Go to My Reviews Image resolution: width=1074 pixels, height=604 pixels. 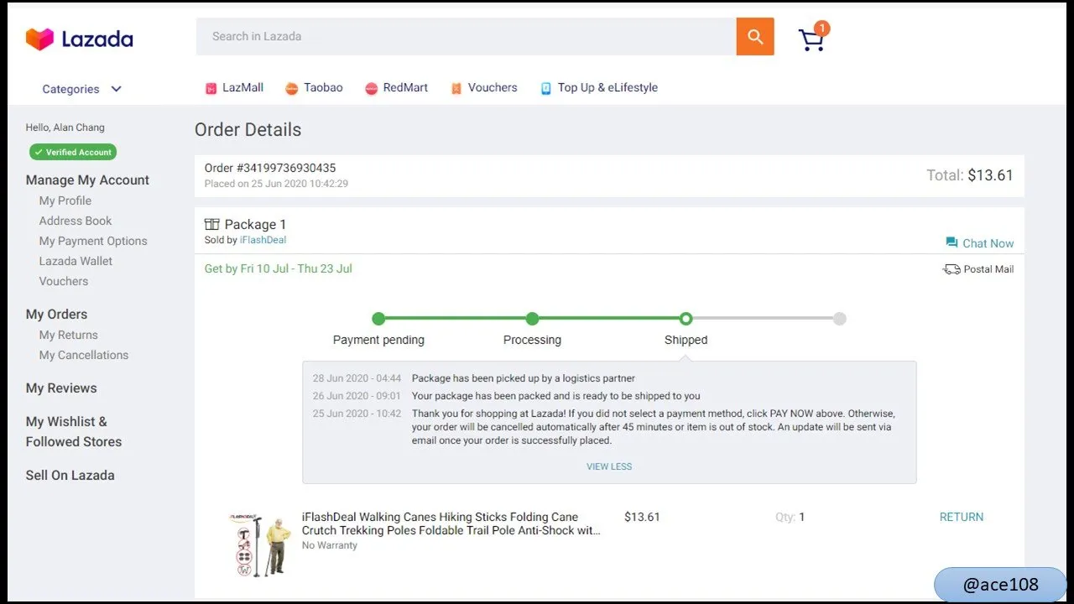tap(61, 388)
